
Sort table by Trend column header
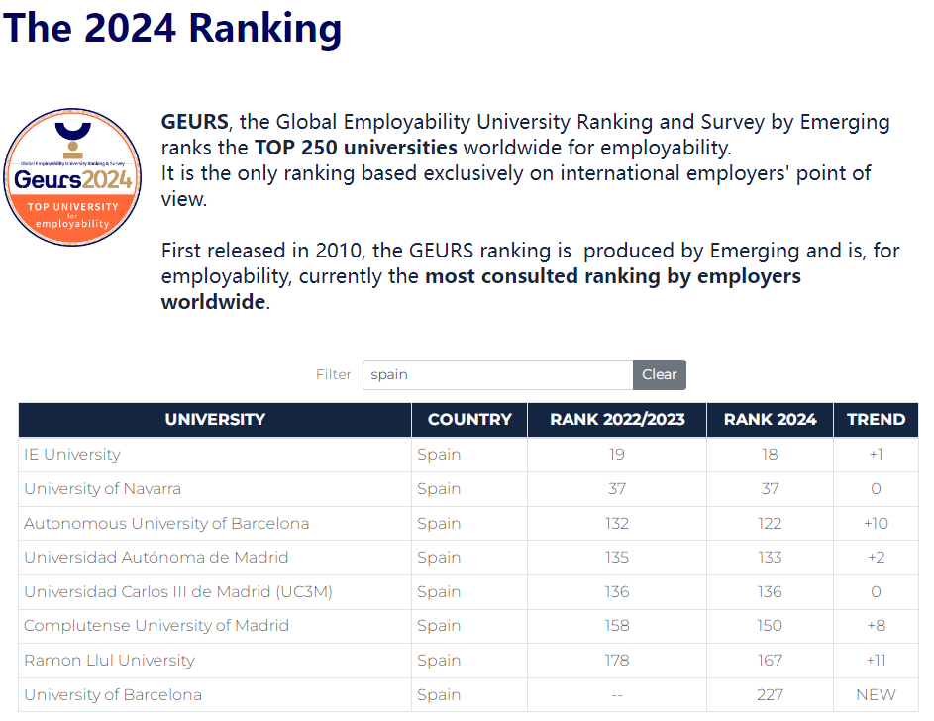[876, 420]
